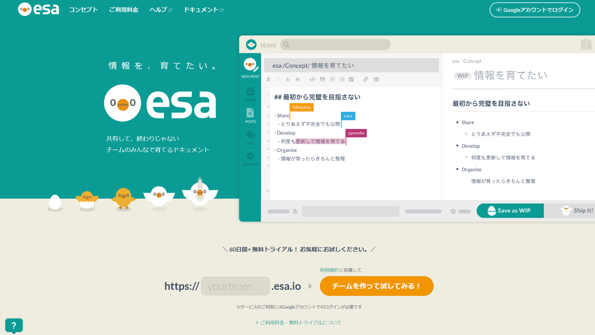
Task: Focus the yourteam subdomain input field
Action: (235, 286)
